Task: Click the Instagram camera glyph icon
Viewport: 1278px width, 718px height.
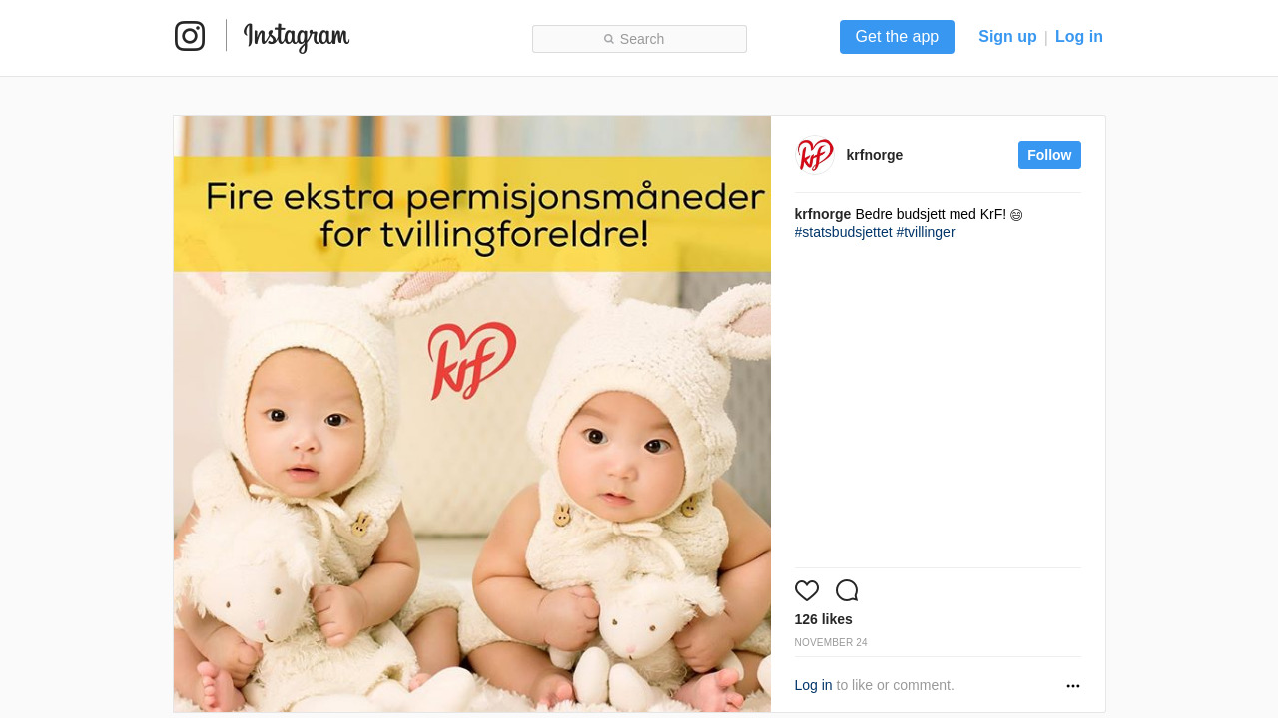Action: point(190,36)
